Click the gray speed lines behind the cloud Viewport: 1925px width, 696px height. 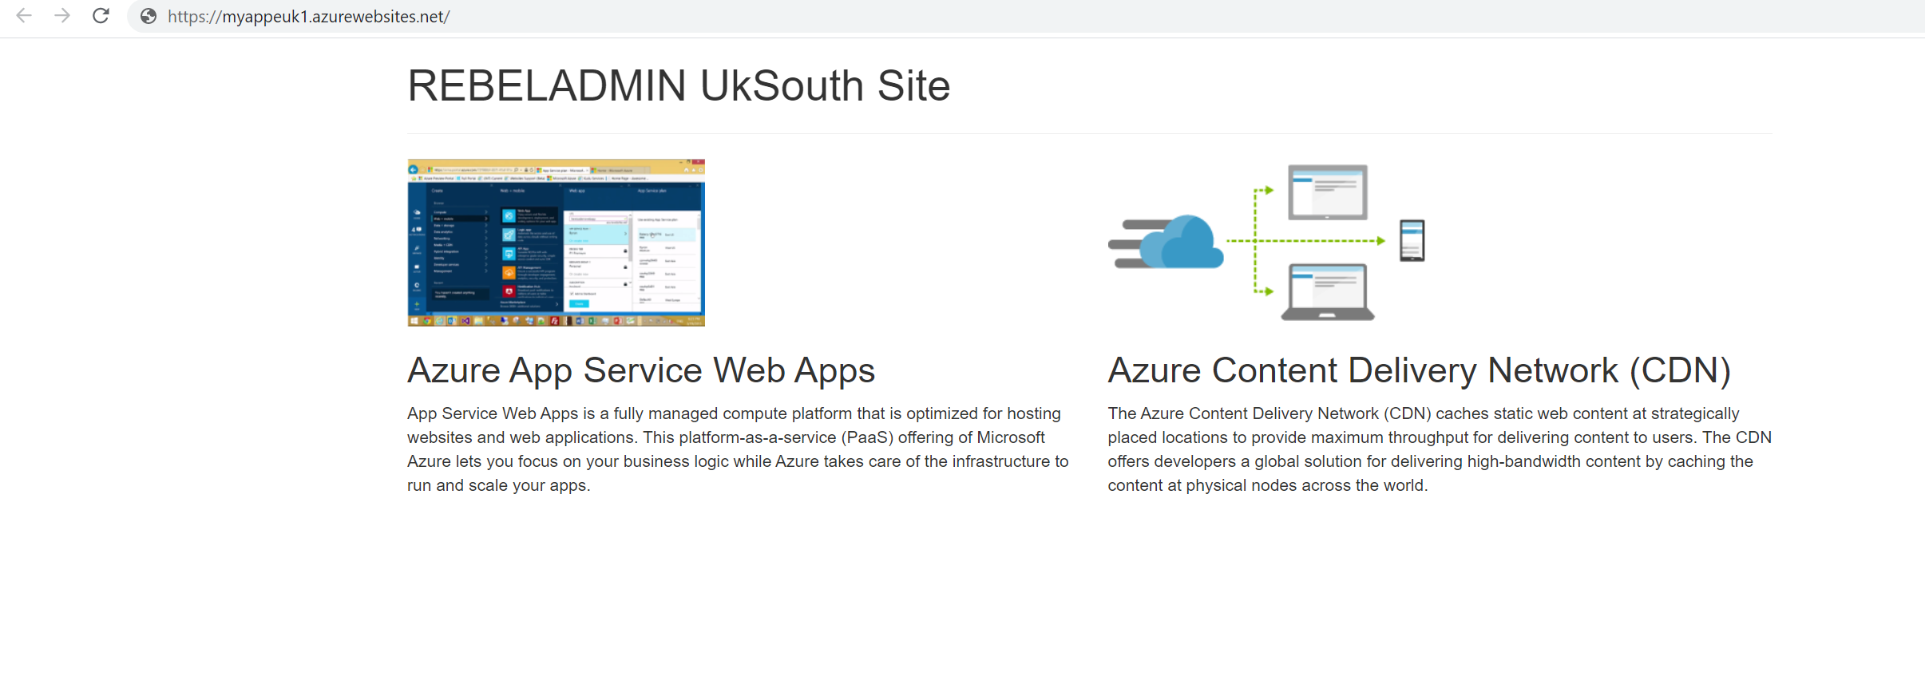click(x=1127, y=243)
